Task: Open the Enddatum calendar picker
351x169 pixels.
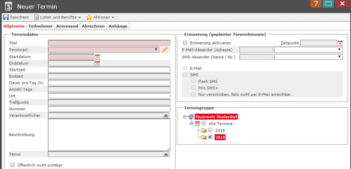Action: 97,63
